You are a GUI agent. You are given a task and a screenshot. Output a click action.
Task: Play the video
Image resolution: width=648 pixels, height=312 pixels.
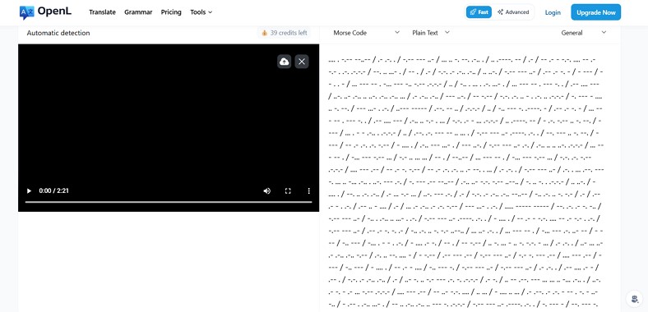[x=29, y=190]
